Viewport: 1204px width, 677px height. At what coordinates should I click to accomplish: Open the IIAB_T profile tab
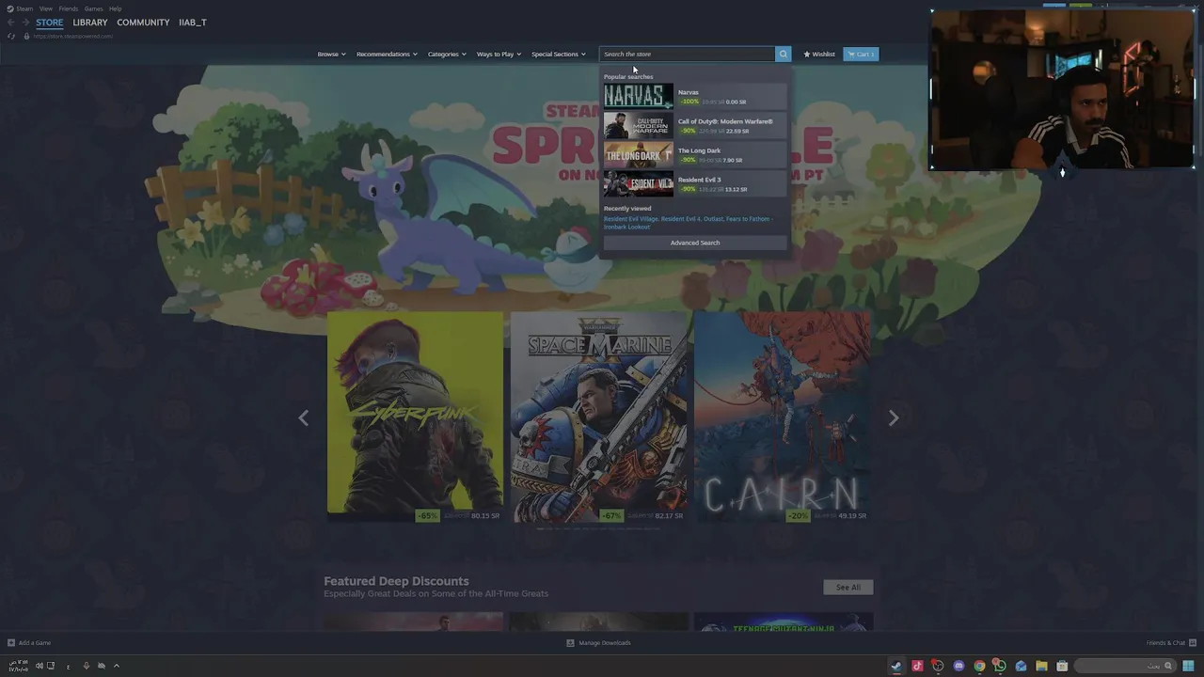(x=193, y=23)
